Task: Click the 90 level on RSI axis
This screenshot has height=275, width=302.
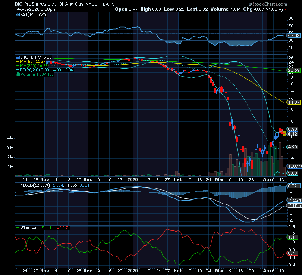Action: pyautogui.click(x=291, y=19)
